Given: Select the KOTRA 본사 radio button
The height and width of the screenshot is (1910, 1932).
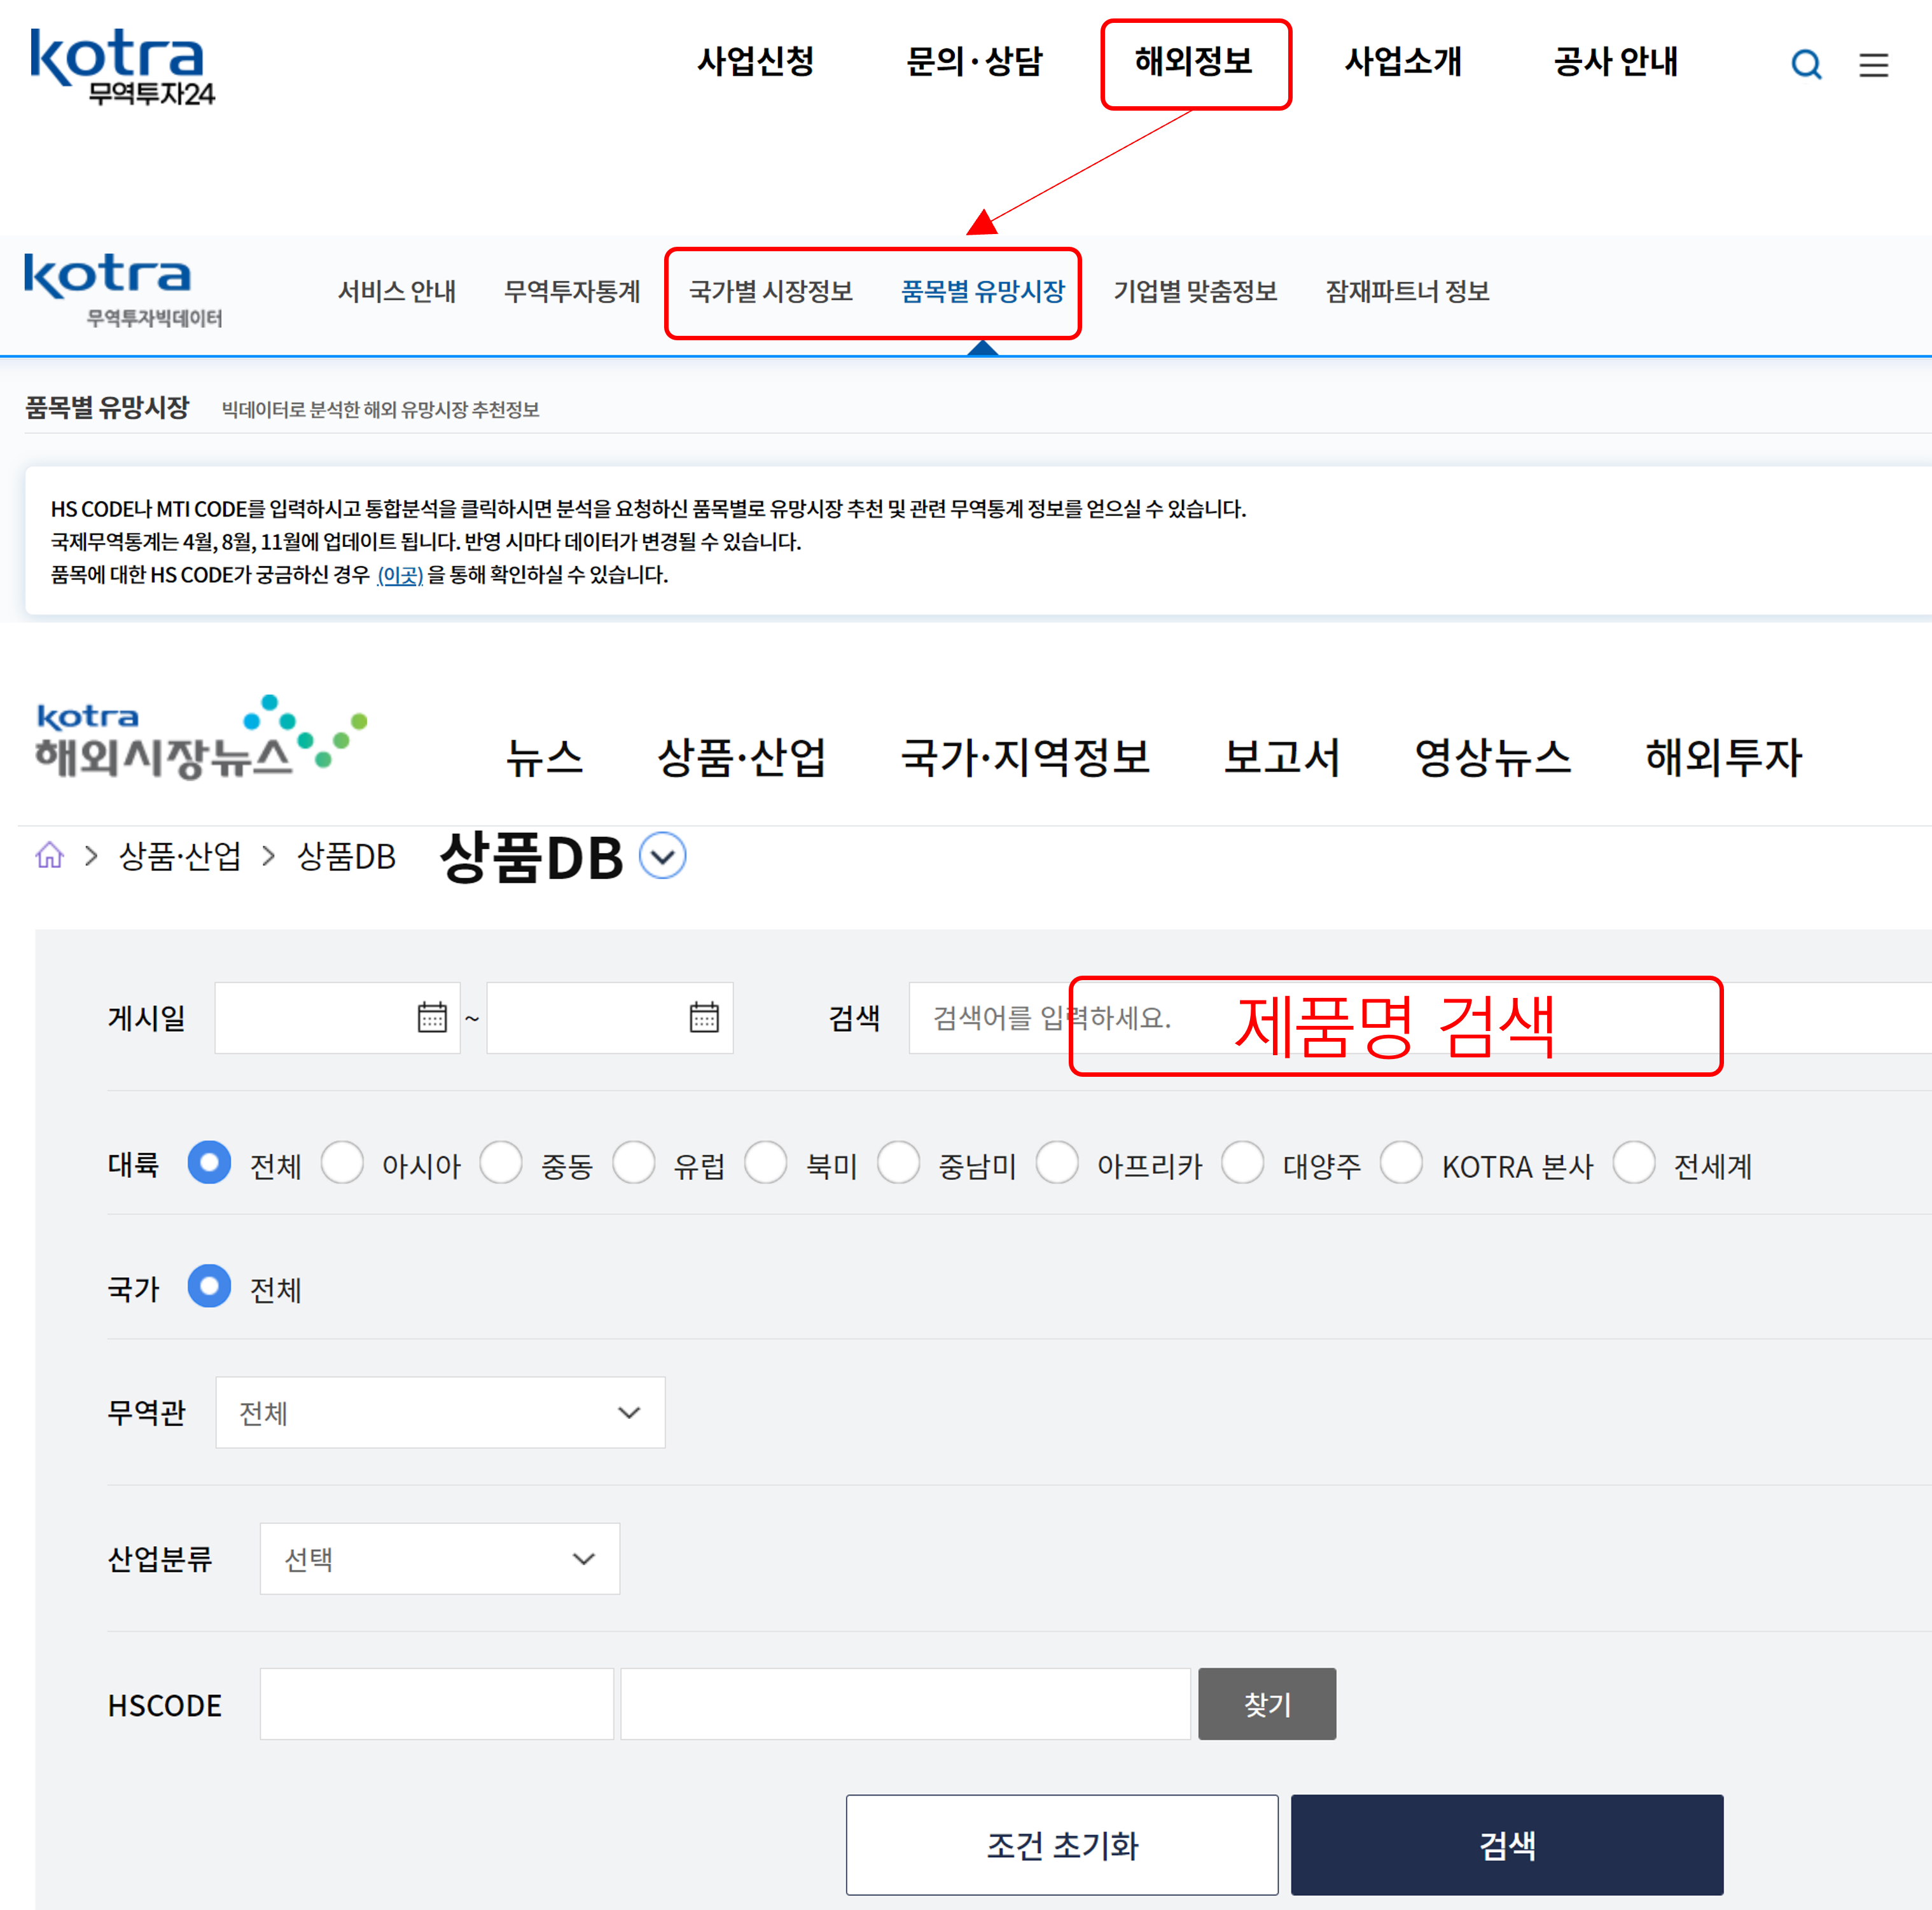Looking at the screenshot, I should 1401,1163.
